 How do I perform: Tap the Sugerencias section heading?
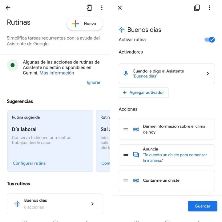20,101
